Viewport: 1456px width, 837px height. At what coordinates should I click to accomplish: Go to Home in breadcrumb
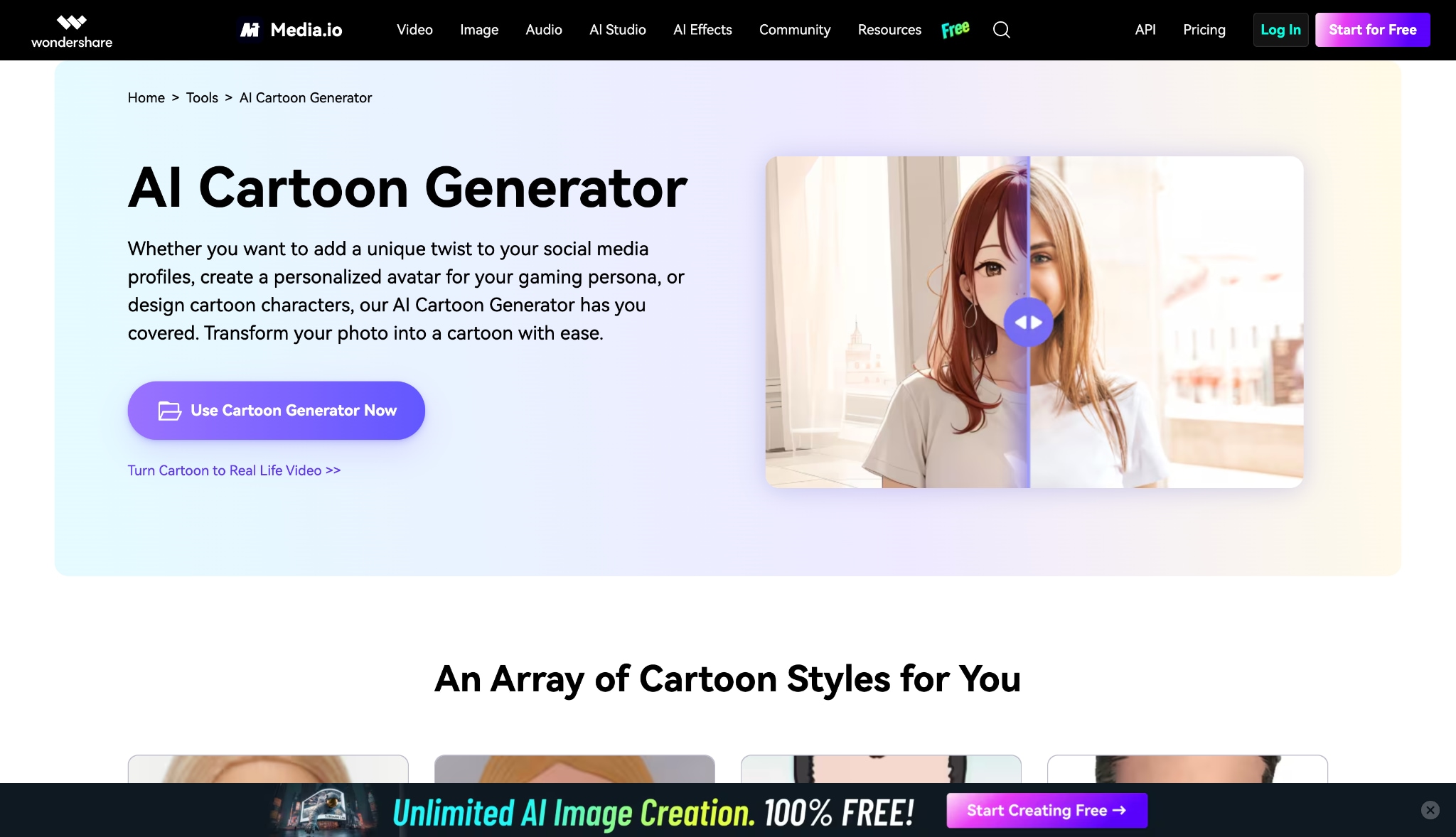pyautogui.click(x=146, y=98)
